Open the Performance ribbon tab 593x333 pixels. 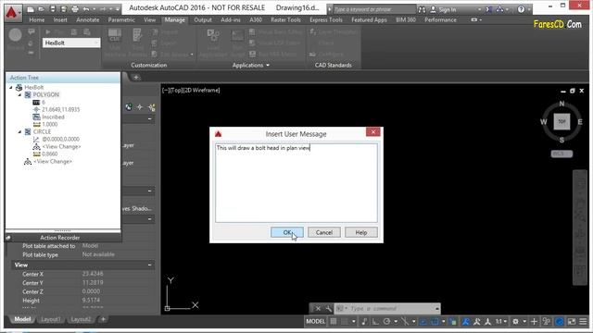(x=440, y=20)
